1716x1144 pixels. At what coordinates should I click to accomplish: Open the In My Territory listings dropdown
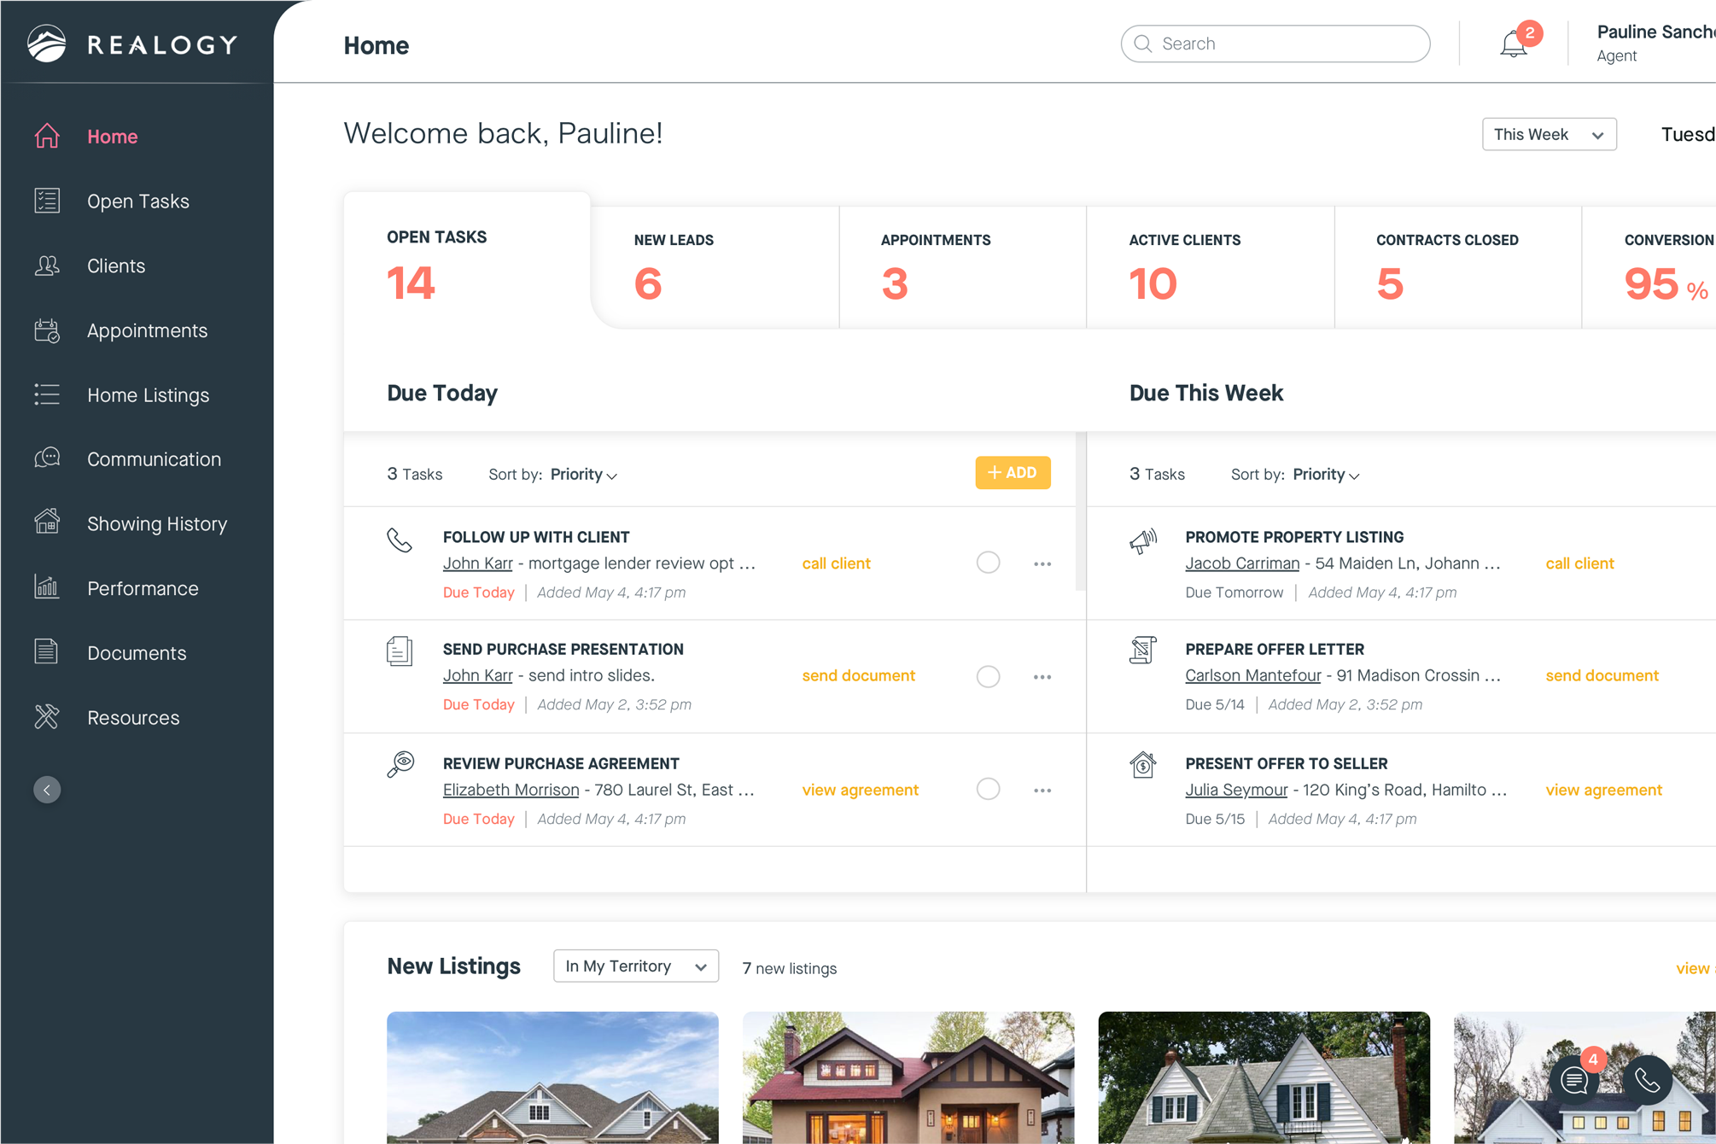(635, 966)
